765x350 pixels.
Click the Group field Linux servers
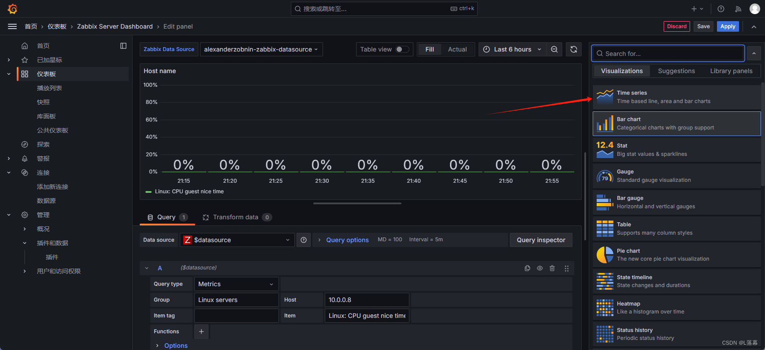coord(236,300)
